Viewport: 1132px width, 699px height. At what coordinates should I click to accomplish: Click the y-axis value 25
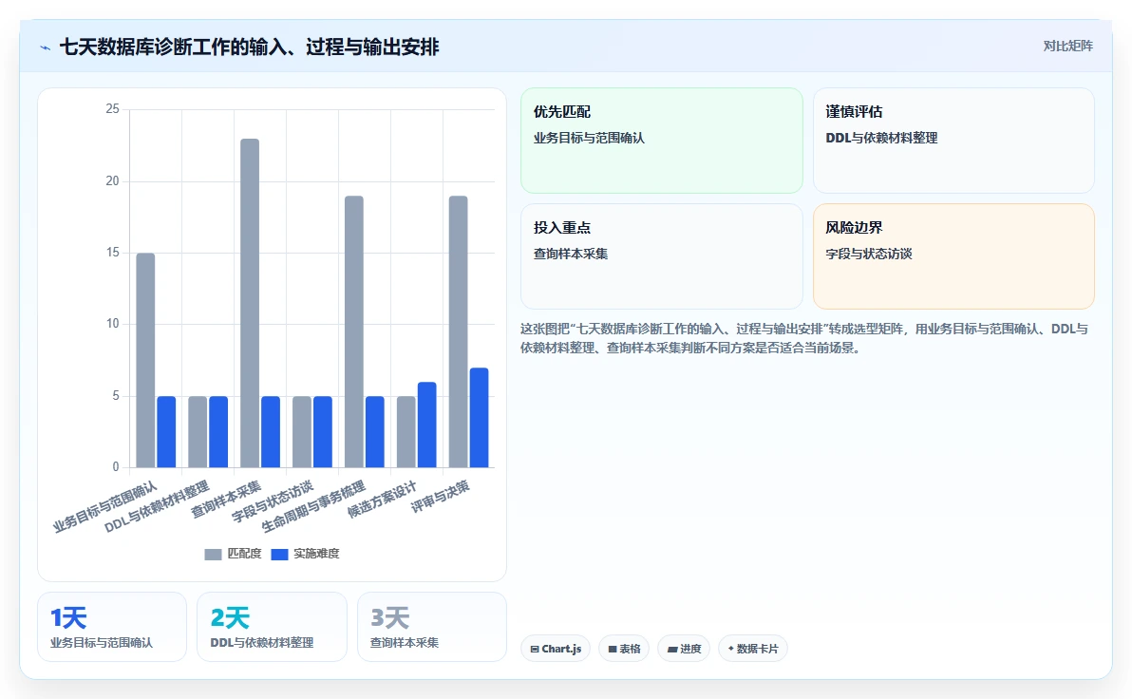113,109
